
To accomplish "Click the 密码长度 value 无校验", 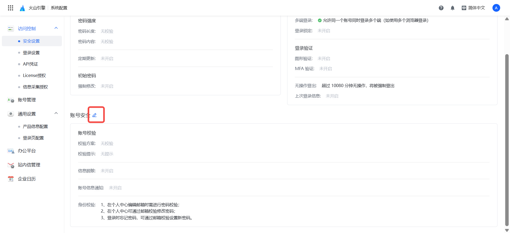I will tap(107, 31).
